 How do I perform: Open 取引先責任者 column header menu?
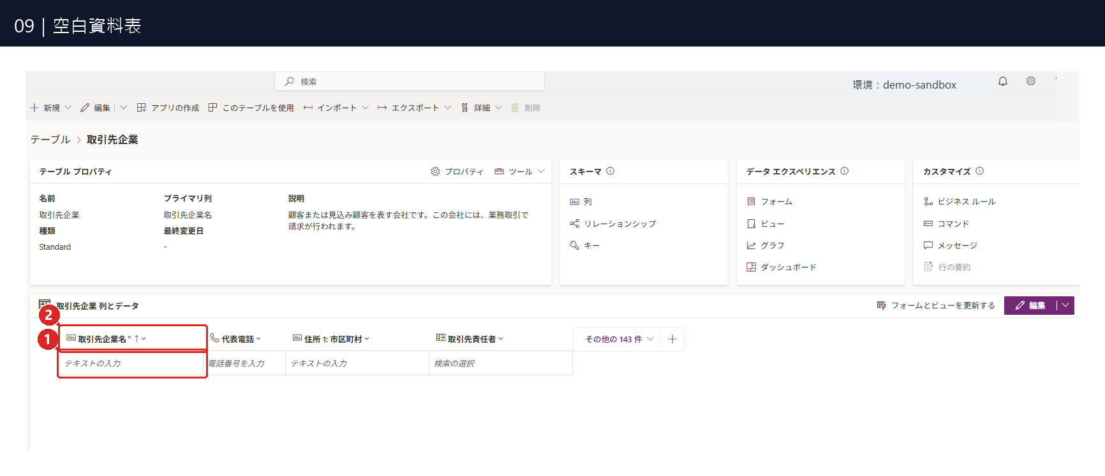[x=501, y=339]
